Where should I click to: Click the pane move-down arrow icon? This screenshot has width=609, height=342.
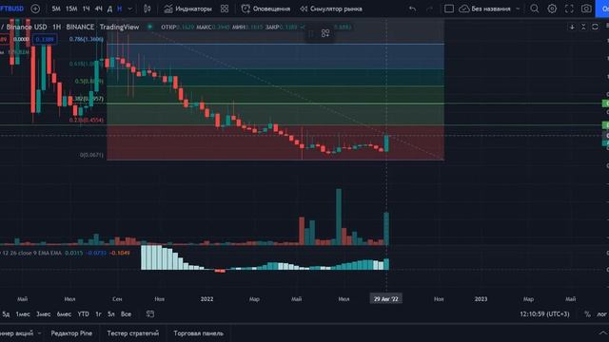[572, 27]
